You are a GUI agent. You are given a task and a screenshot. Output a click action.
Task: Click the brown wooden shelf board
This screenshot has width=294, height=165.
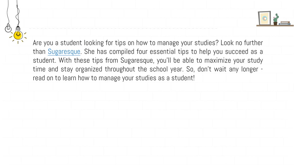[x=275, y=25]
